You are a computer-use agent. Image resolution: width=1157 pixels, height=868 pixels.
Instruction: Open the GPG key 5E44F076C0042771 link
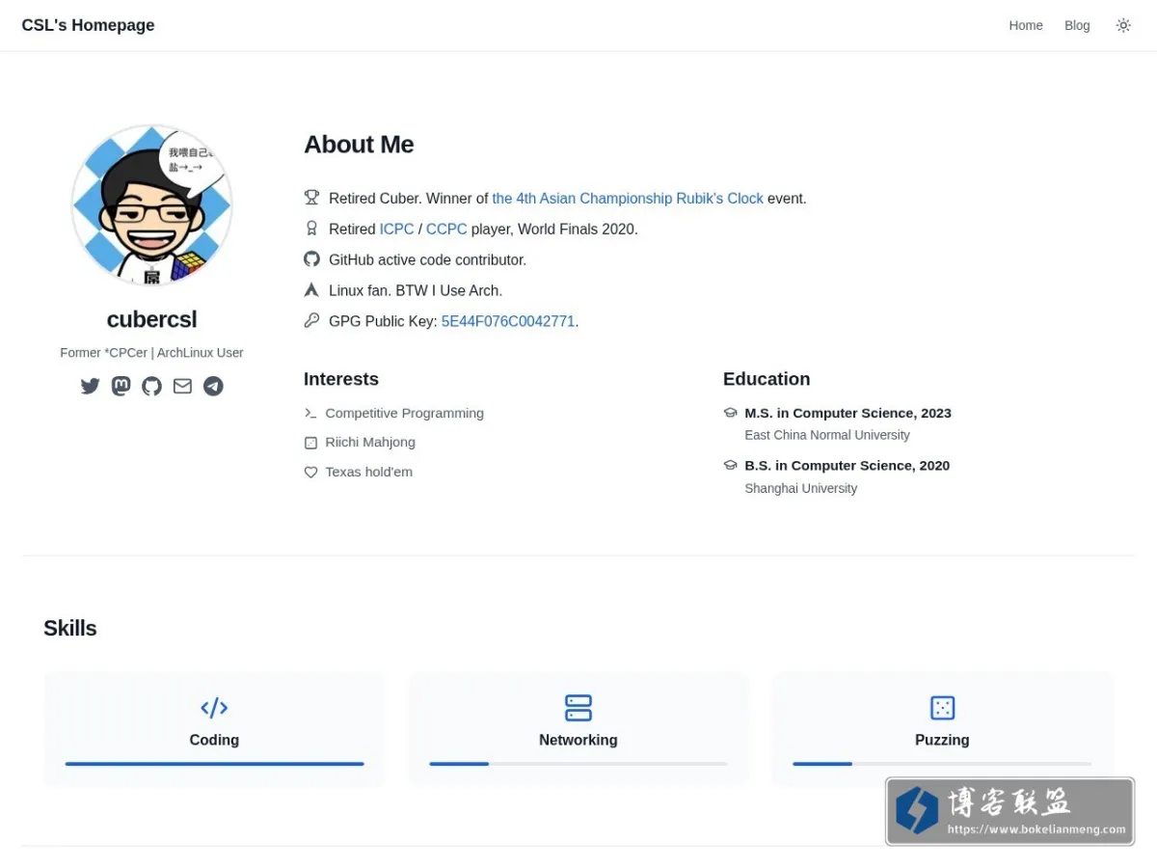pos(508,321)
